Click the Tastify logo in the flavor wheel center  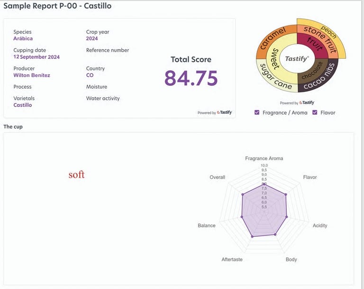point(297,59)
